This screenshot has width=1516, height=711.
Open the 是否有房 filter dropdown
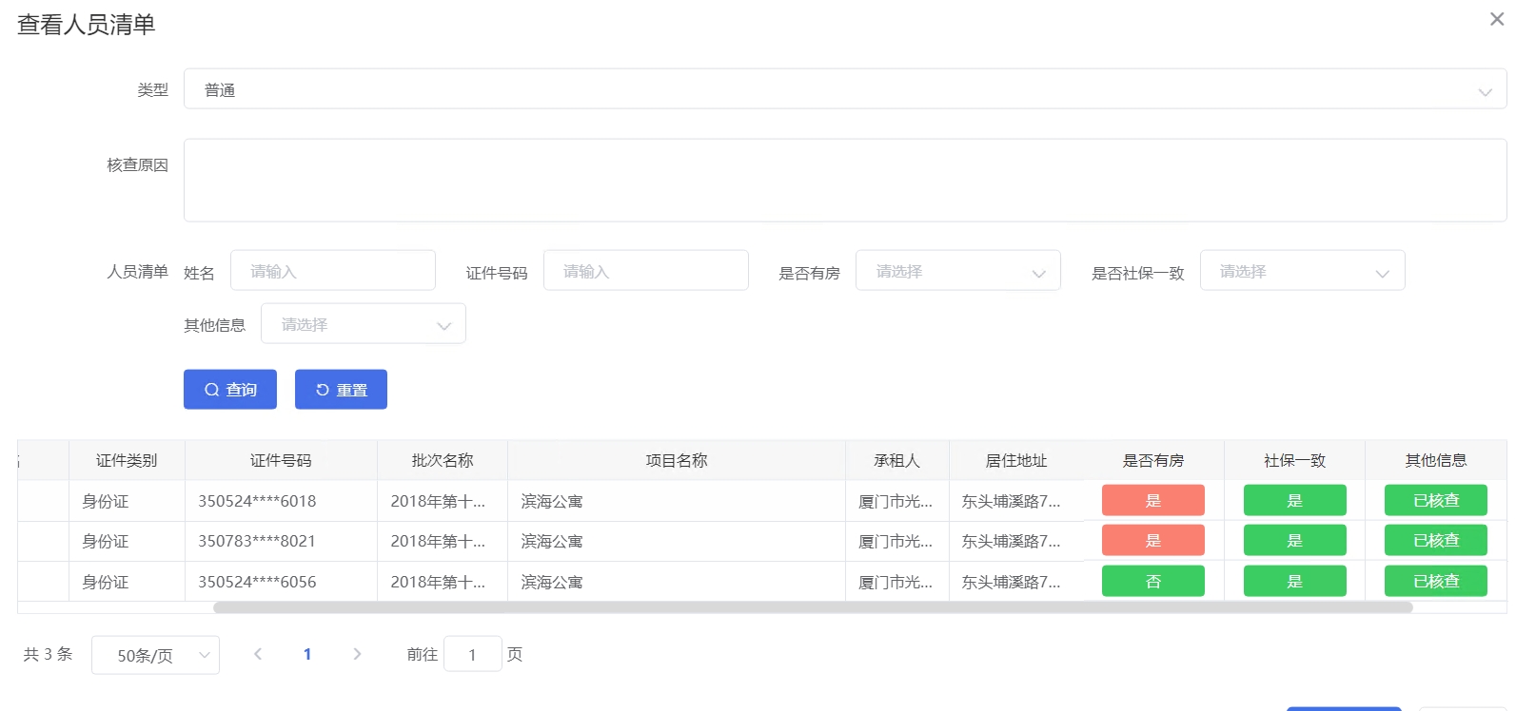pos(957,271)
